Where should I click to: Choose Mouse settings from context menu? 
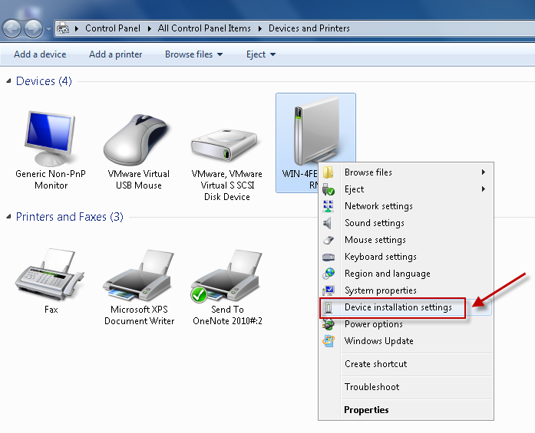point(406,240)
